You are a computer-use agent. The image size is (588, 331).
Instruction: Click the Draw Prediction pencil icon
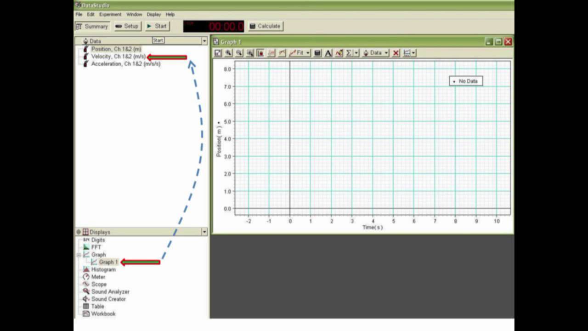pos(339,53)
